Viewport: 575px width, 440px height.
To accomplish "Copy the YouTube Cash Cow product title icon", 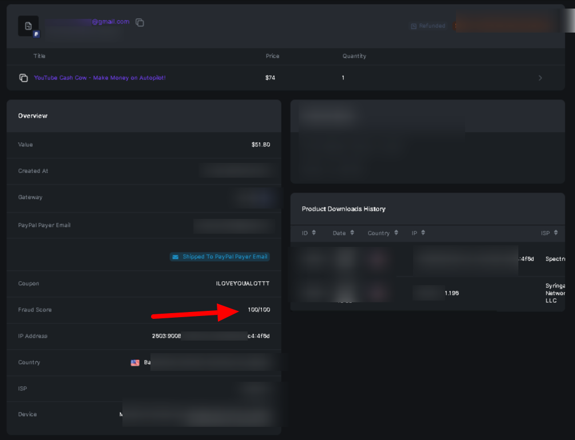I will point(23,78).
